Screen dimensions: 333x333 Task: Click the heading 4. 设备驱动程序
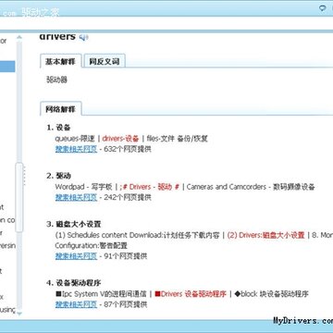[x=74, y=283]
